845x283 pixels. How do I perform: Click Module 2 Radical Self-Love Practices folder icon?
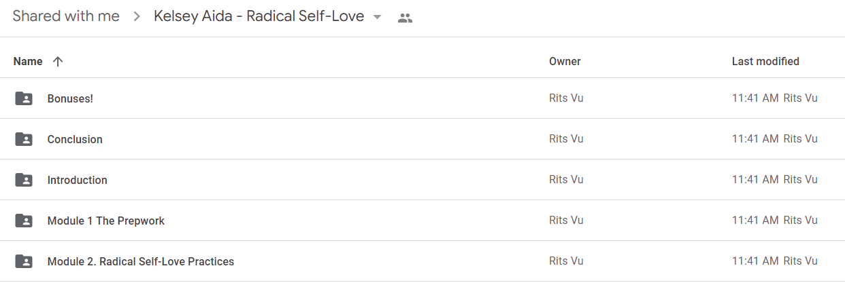tap(24, 261)
